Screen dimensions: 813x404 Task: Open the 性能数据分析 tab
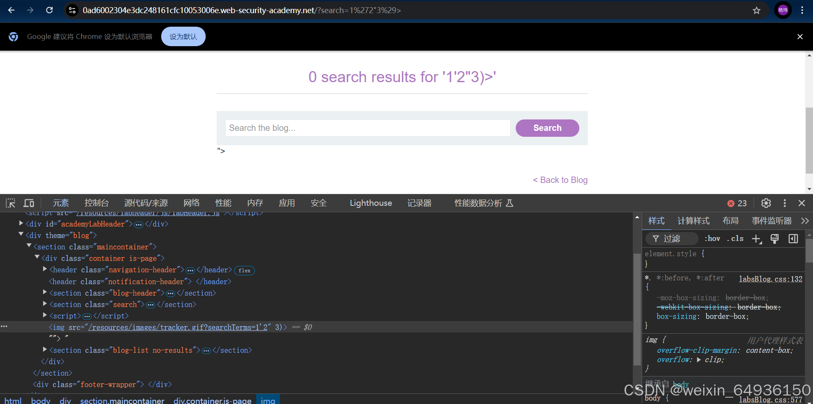[484, 203]
